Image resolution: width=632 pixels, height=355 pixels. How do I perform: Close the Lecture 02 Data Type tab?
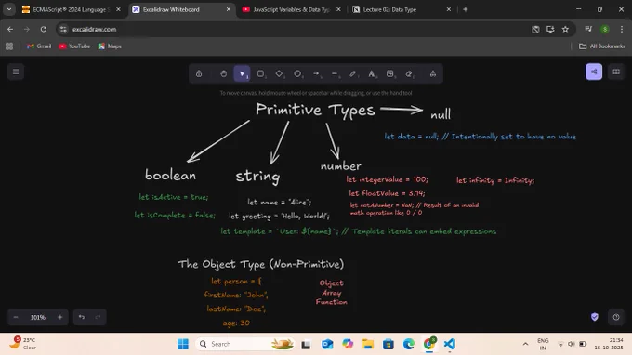point(449,9)
